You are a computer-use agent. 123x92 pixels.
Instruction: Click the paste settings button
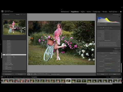[20, 74]
